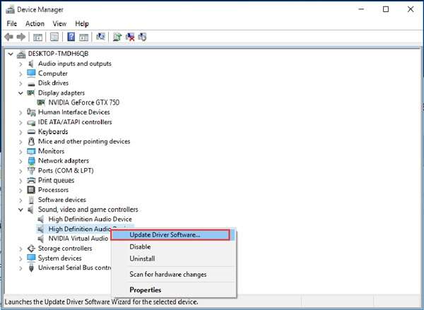Image resolution: width=424 pixels, height=310 pixels.
Task: Open the View menu
Action: point(59,24)
